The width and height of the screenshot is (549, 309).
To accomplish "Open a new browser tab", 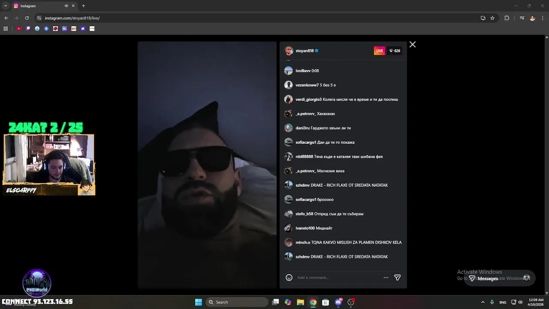I will point(83,6).
